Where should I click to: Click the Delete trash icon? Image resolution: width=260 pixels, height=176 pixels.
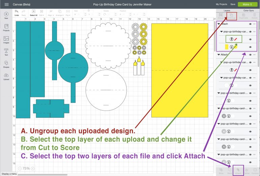[255, 16]
